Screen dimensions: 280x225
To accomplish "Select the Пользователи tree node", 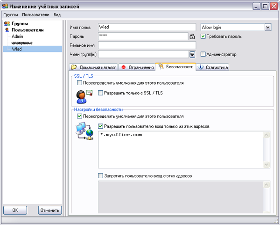I will [28, 30].
